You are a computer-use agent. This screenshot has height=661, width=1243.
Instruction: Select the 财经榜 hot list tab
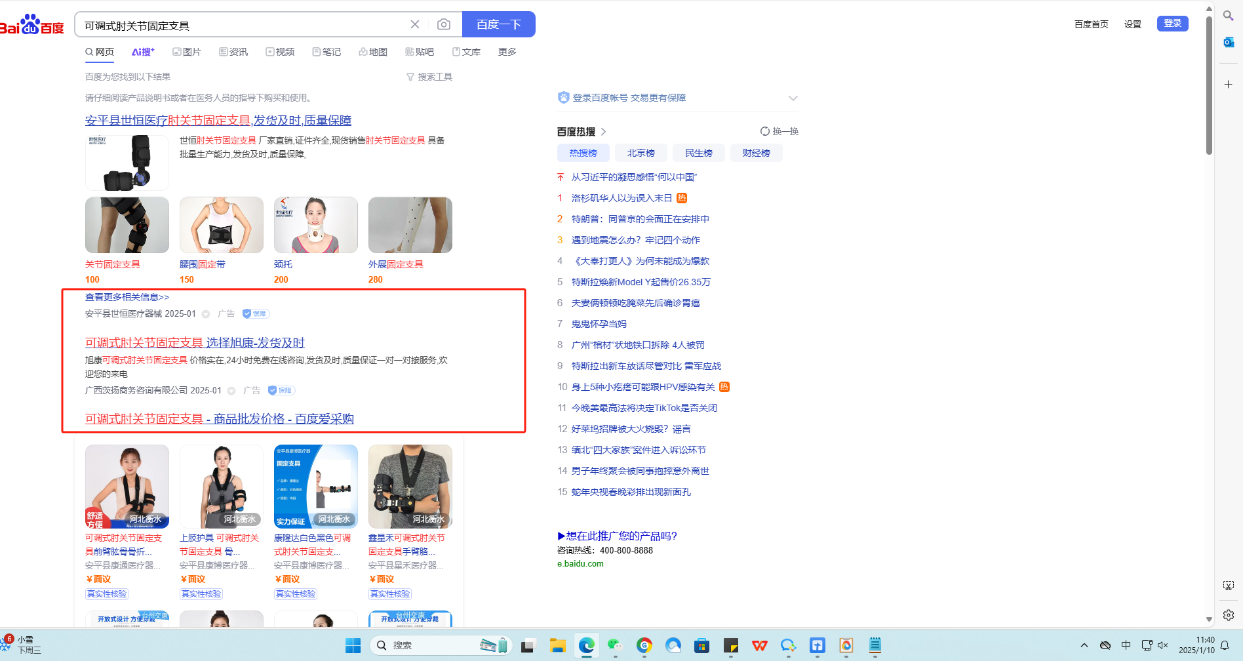click(757, 153)
